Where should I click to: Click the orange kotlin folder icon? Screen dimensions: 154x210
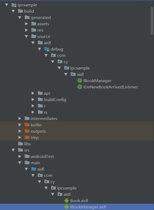click(x=27, y=124)
